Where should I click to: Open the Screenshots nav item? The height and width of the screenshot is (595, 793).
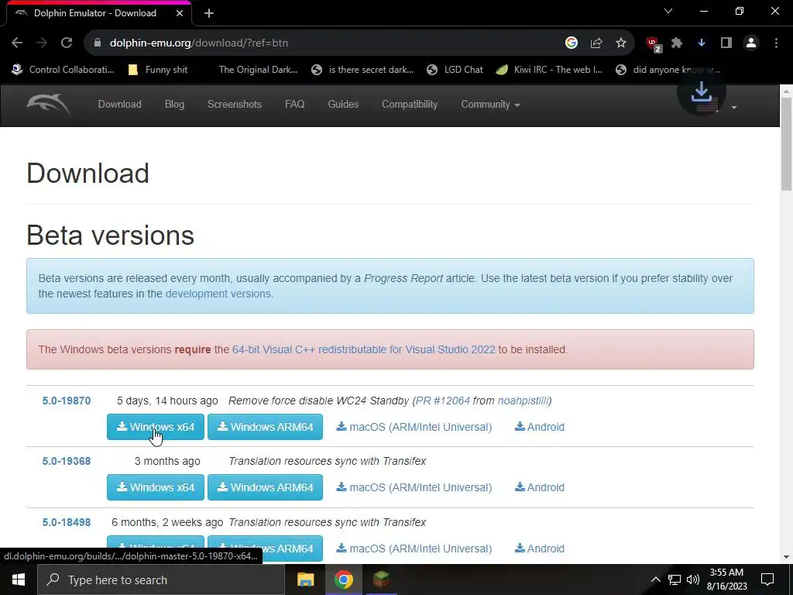pyautogui.click(x=234, y=105)
